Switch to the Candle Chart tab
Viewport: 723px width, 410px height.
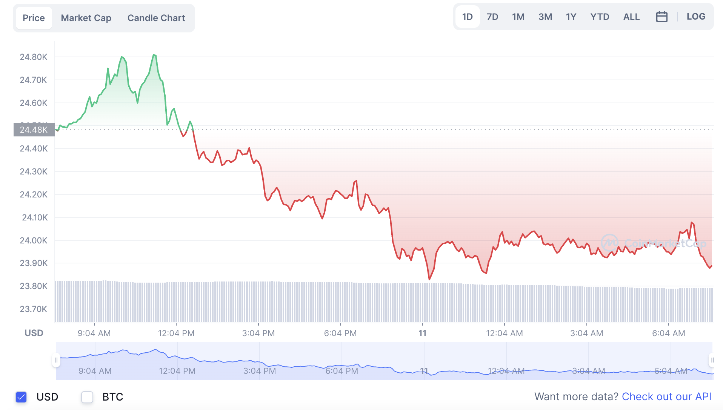pyautogui.click(x=156, y=18)
